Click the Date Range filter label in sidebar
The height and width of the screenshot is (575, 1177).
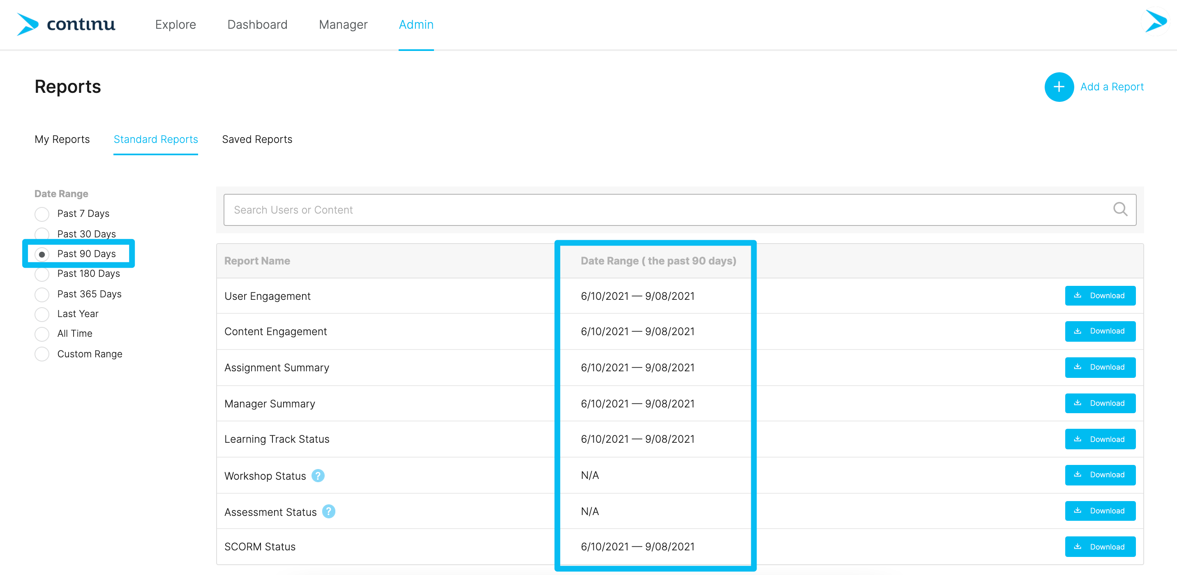click(61, 193)
